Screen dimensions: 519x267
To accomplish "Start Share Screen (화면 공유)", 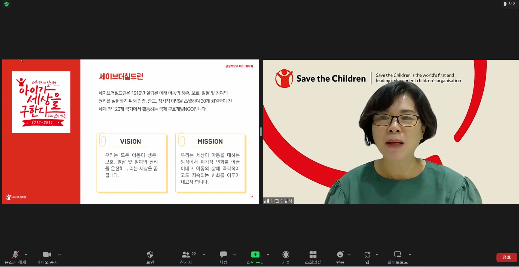I will [x=255, y=257].
